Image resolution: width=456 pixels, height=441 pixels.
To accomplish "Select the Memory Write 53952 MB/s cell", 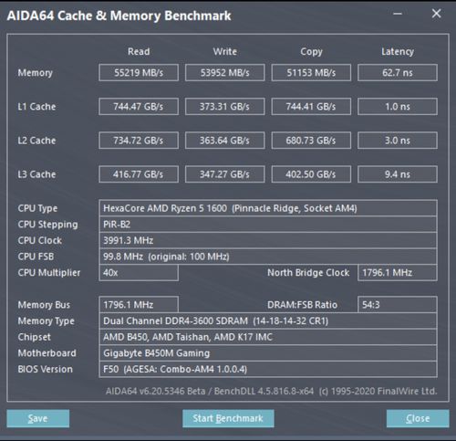I will click(x=225, y=72).
